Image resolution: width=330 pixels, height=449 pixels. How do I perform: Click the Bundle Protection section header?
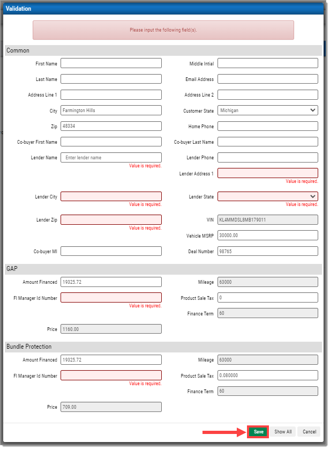[x=163, y=347]
